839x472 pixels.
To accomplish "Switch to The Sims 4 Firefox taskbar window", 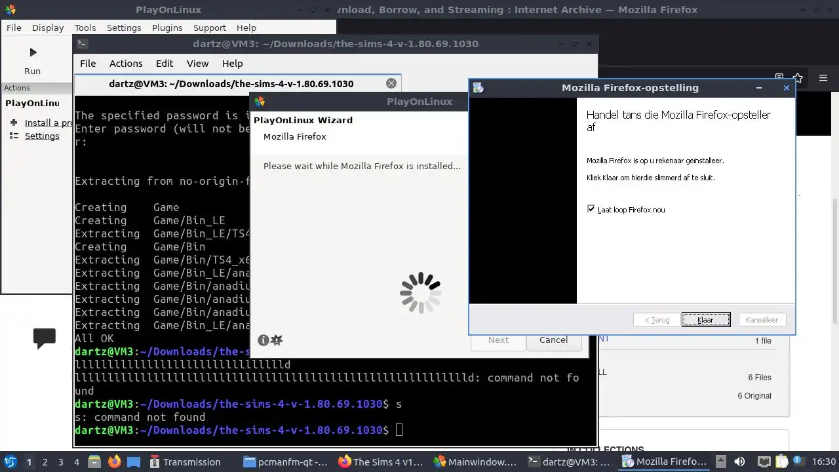I will (381, 462).
